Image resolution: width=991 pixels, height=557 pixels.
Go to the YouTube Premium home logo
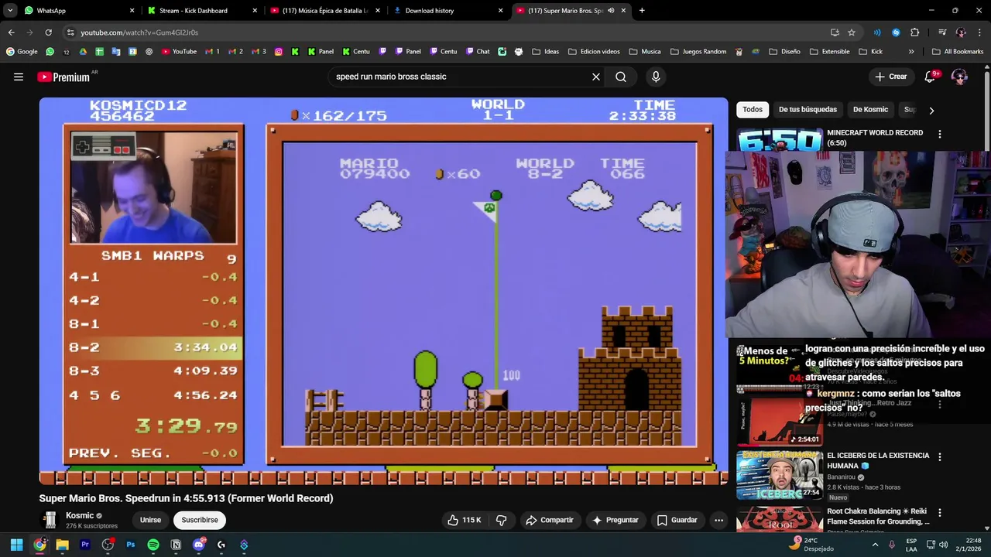(63, 77)
